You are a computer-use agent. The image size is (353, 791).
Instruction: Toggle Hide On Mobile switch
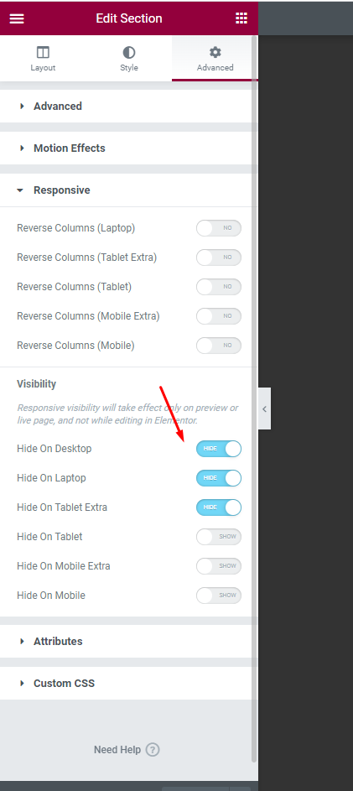(219, 596)
